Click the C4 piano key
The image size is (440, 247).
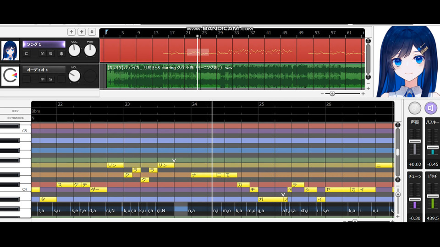point(16,189)
